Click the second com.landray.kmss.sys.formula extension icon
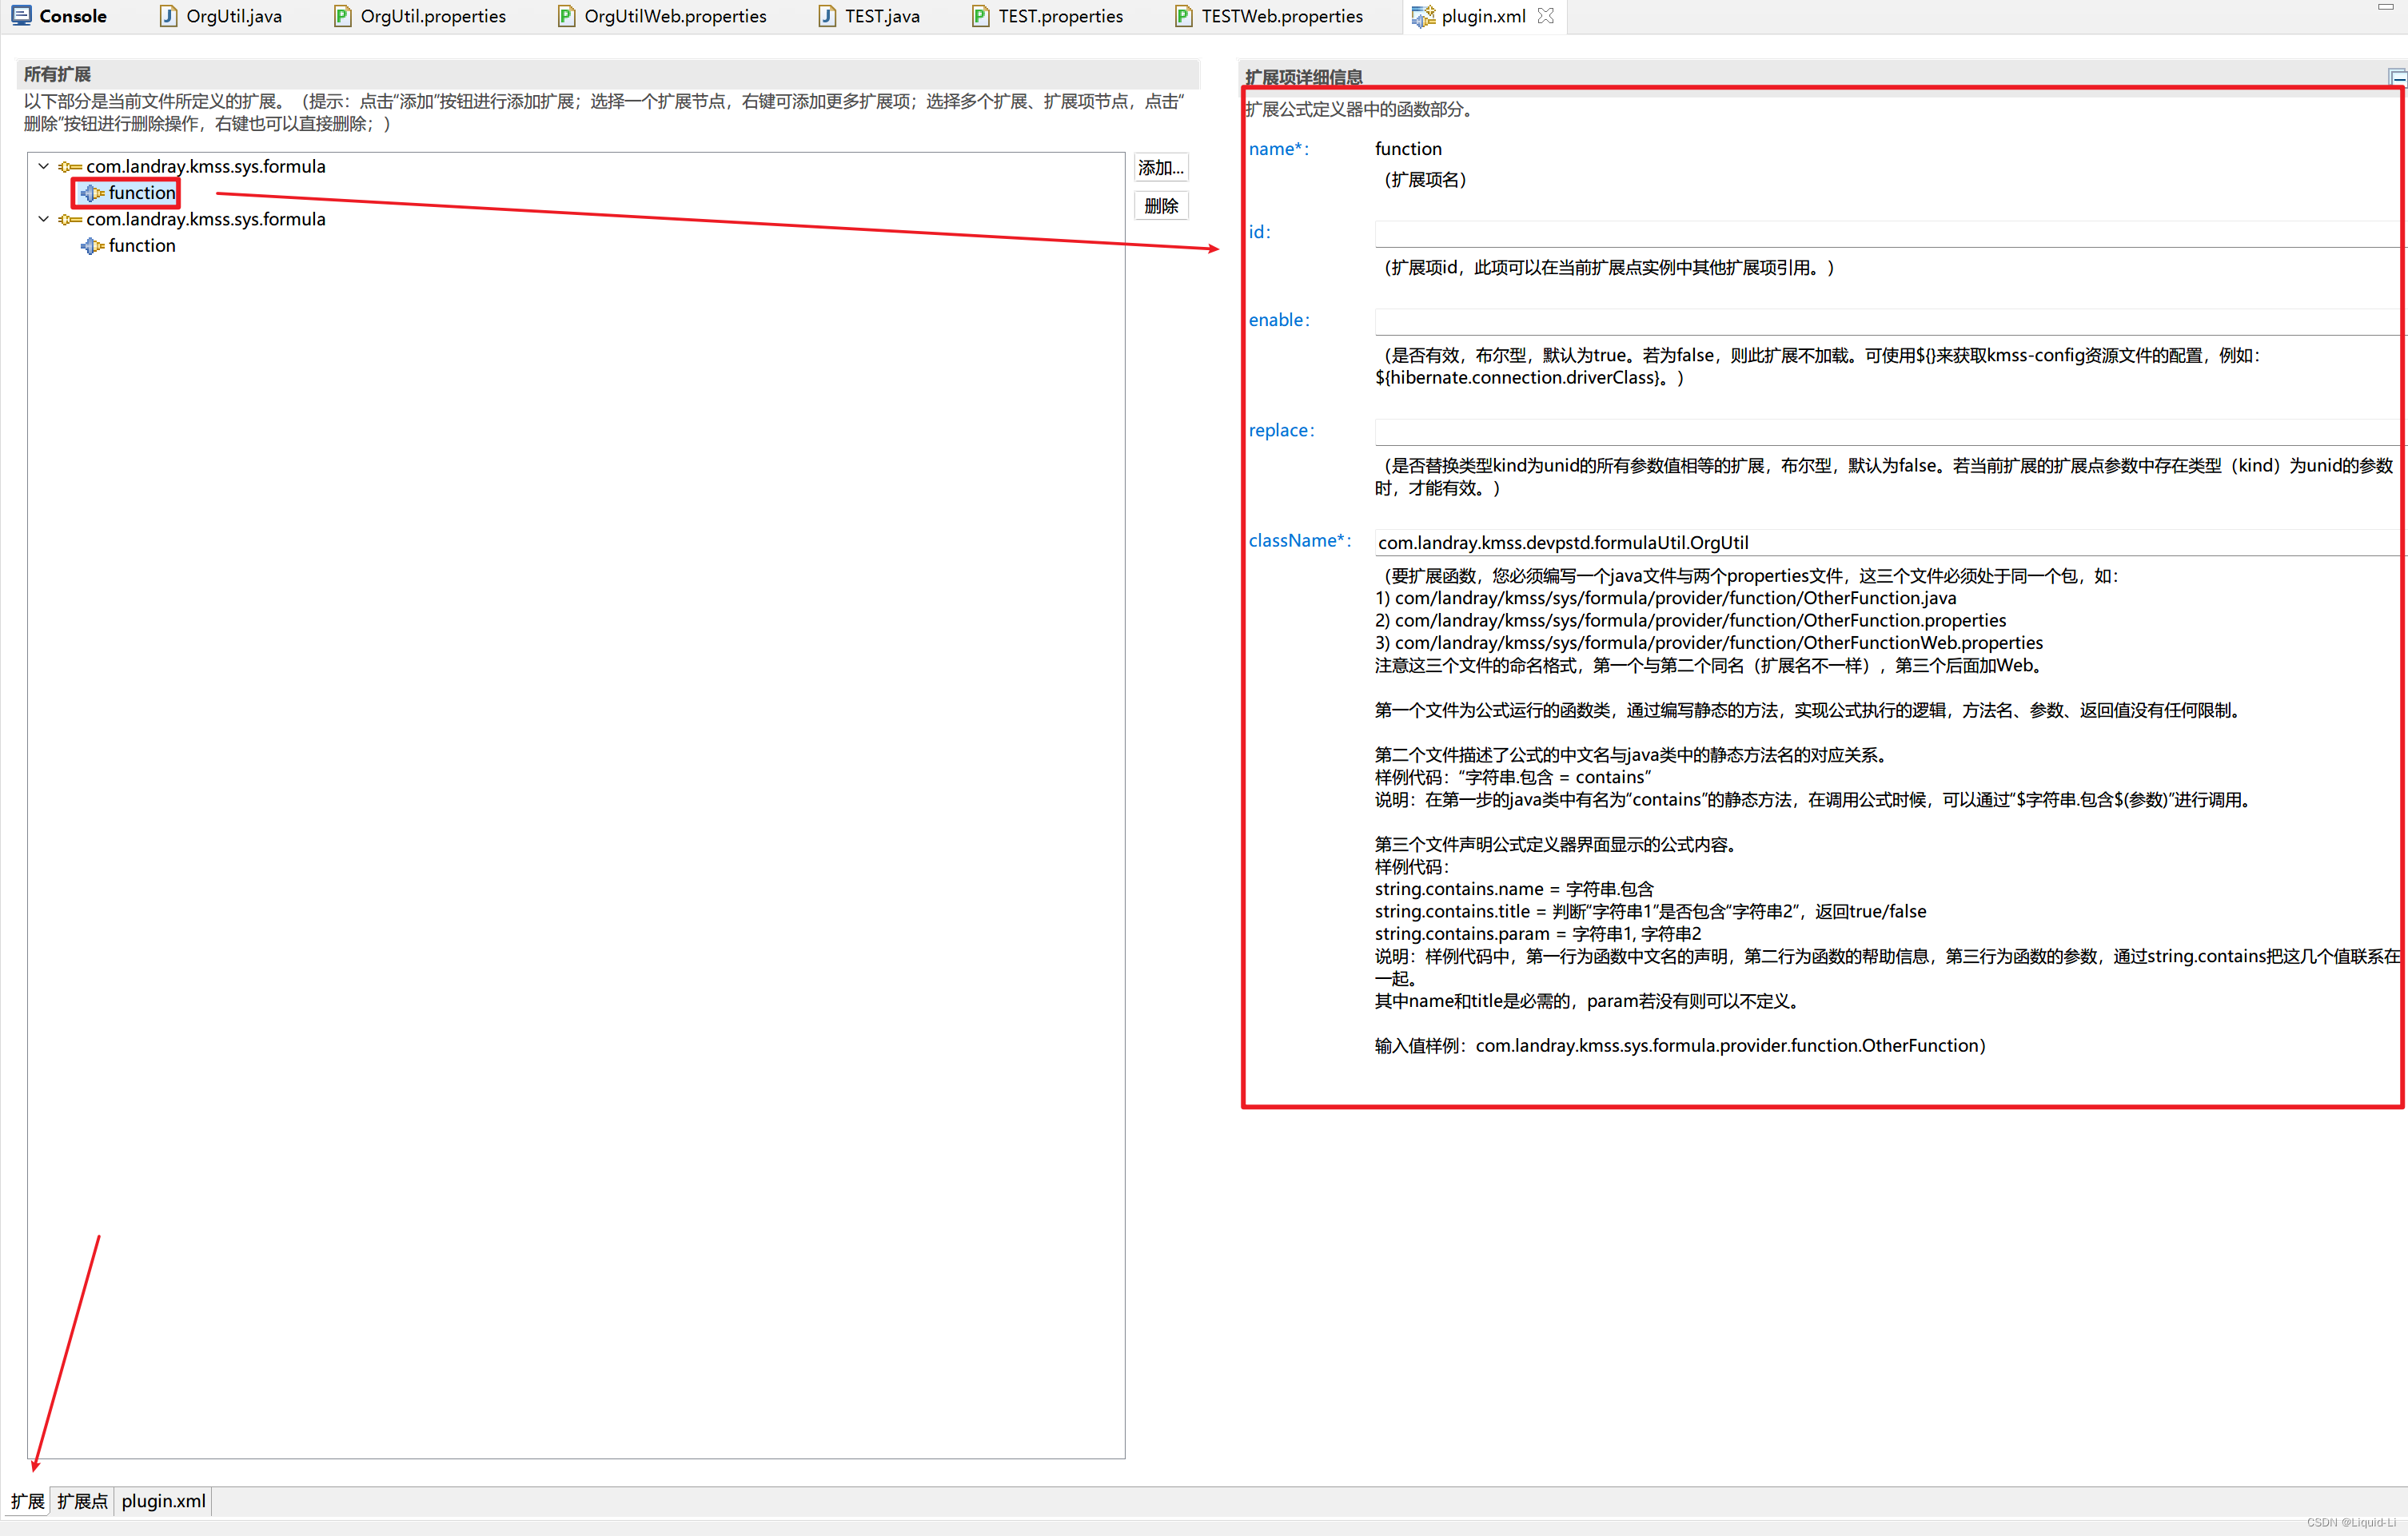 [x=70, y=220]
